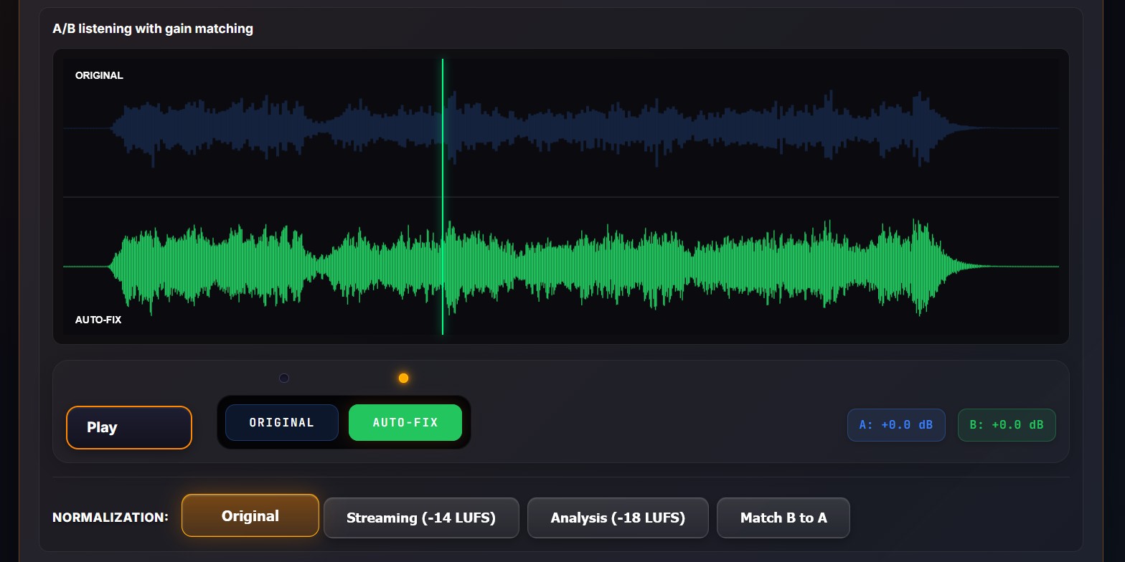Click the AUTO-FIX label in the waveform view

pos(98,320)
